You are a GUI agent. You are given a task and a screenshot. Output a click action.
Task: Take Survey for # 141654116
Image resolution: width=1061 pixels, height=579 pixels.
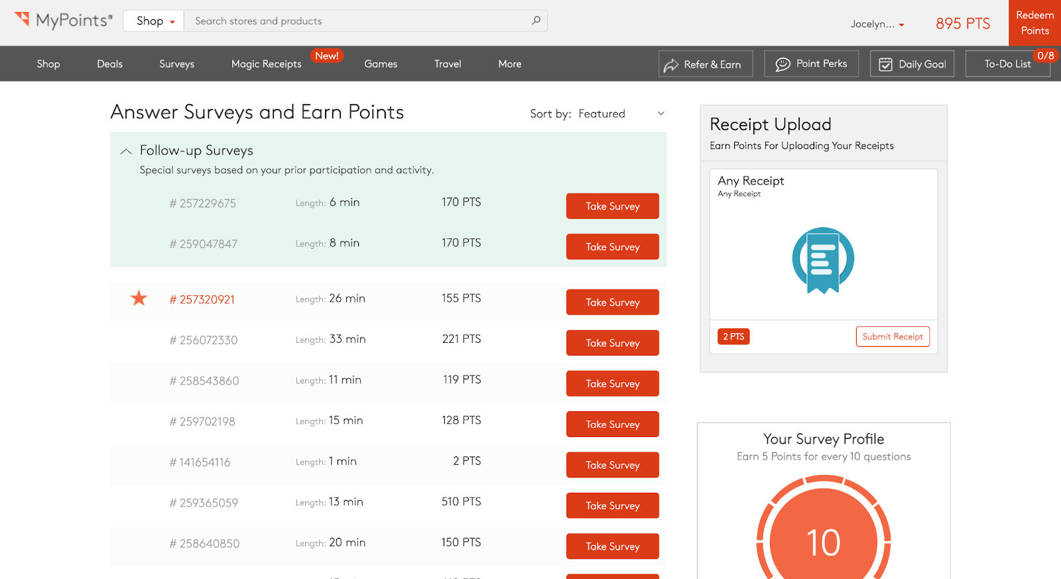[613, 465]
